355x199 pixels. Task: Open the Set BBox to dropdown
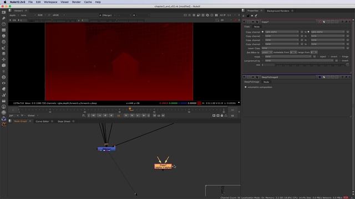tap(267, 53)
